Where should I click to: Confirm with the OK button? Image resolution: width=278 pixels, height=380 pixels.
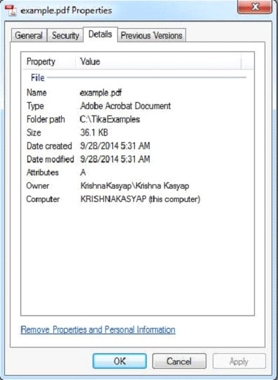click(x=119, y=361)
